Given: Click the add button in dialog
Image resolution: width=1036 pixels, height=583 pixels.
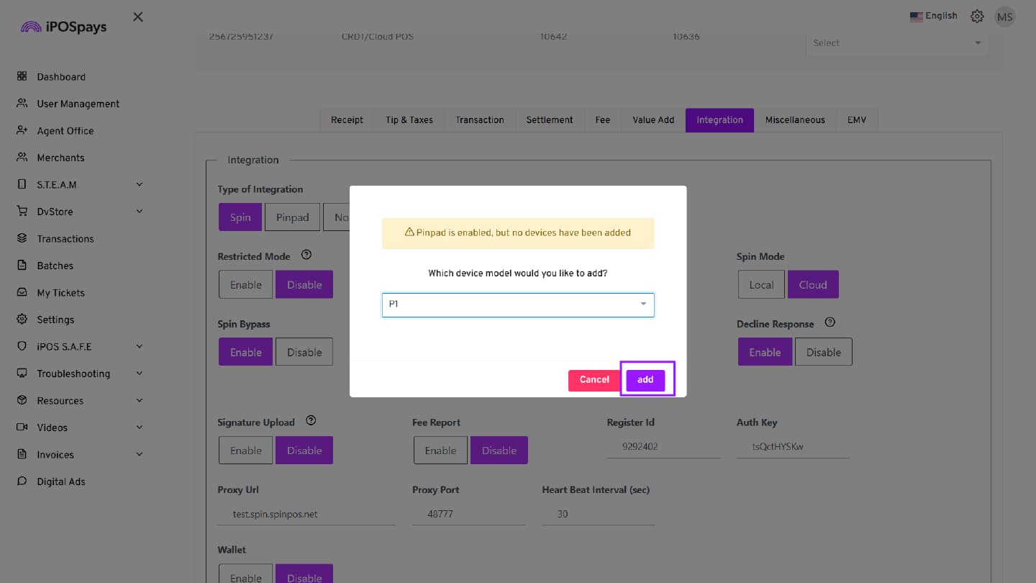Looking at the screenshot, I should click(645, 380).
